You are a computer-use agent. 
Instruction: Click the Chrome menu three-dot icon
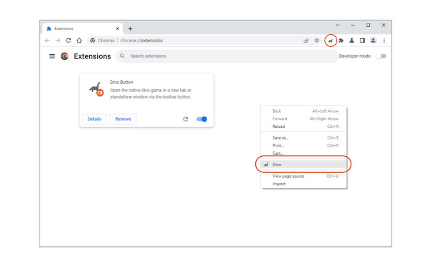tap(384, 40)
